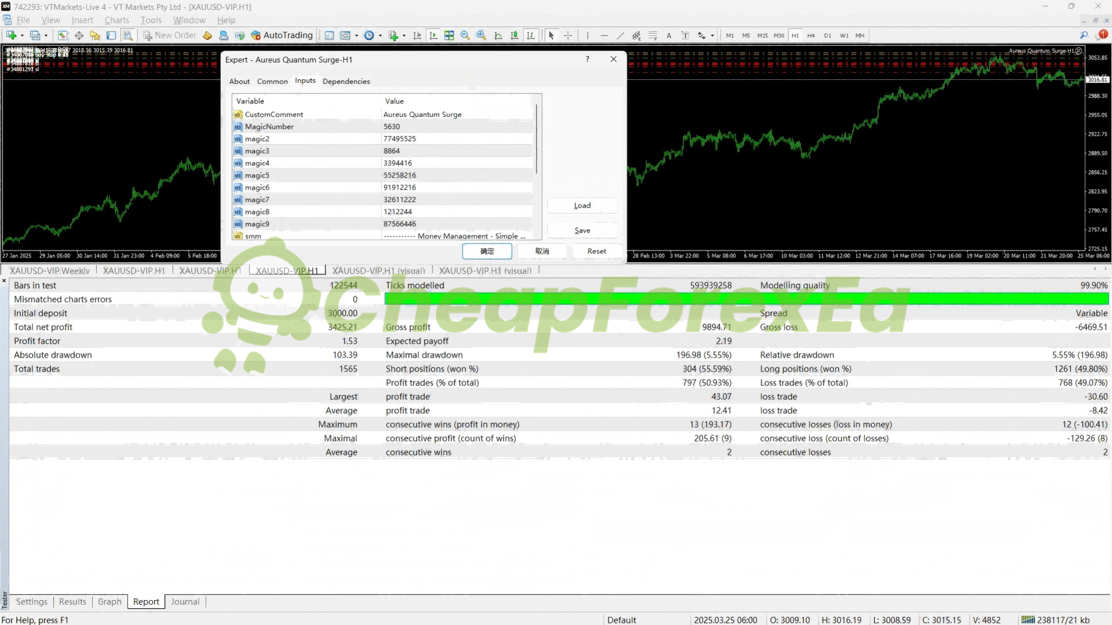Open the notifications icon with red badge
The width and height of the screenshot is (1112, 625).
coord(1102,35)
